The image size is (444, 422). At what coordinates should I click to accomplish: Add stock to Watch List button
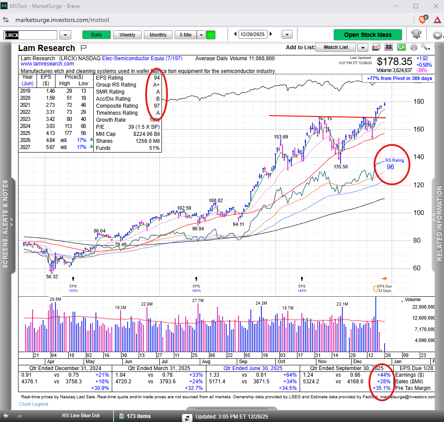(x=336, y=47)
